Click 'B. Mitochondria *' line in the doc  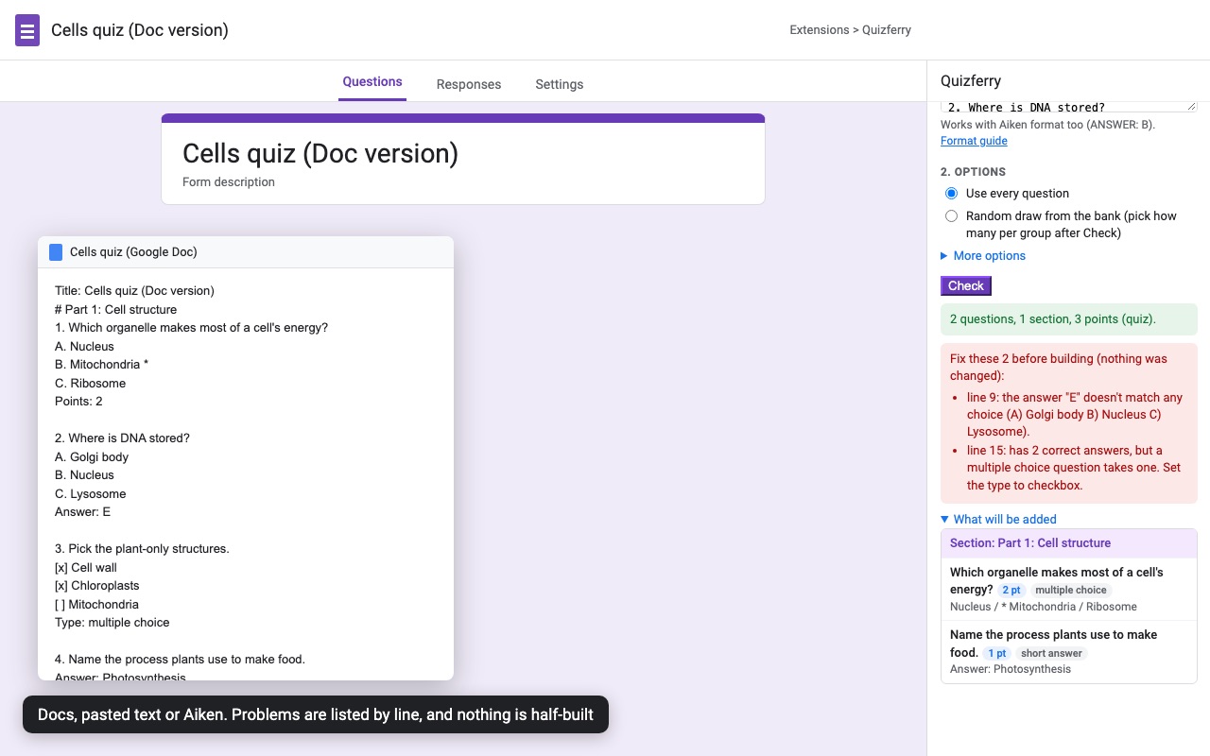pos(101,365)
